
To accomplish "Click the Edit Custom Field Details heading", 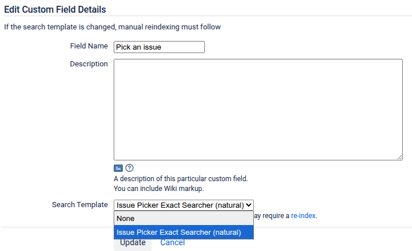I will tap(55, 9).
